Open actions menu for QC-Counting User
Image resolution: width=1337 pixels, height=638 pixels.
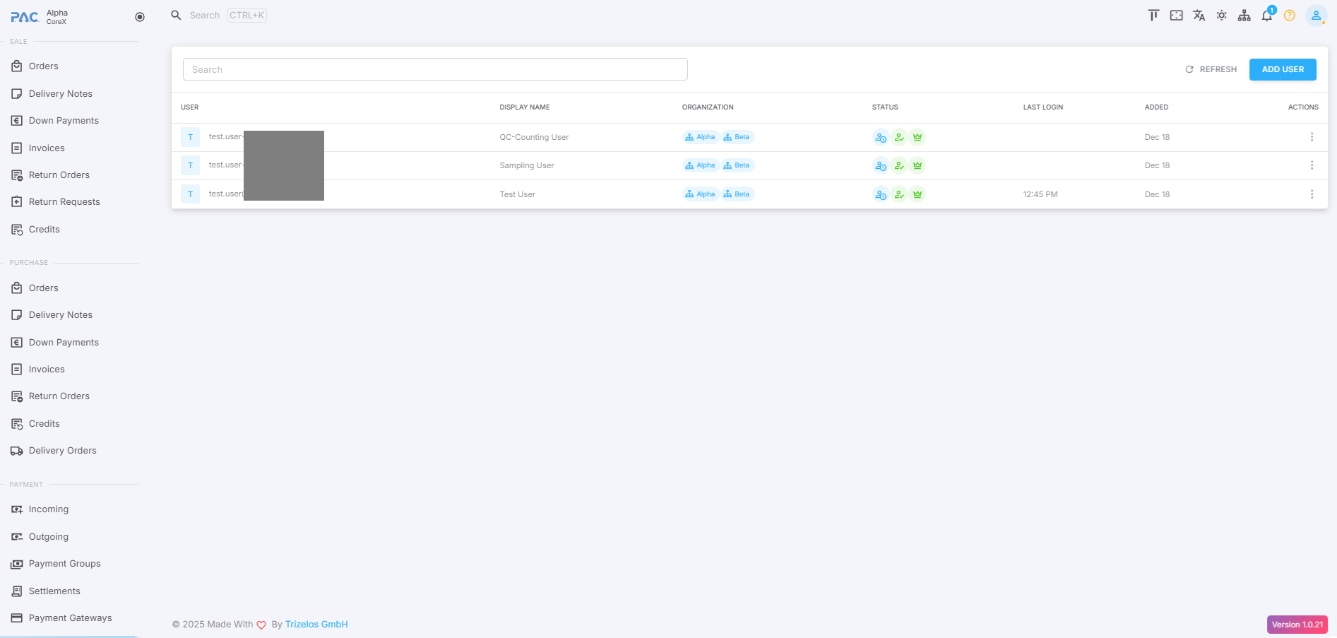pyautogui.click(x=1312, y=137)
